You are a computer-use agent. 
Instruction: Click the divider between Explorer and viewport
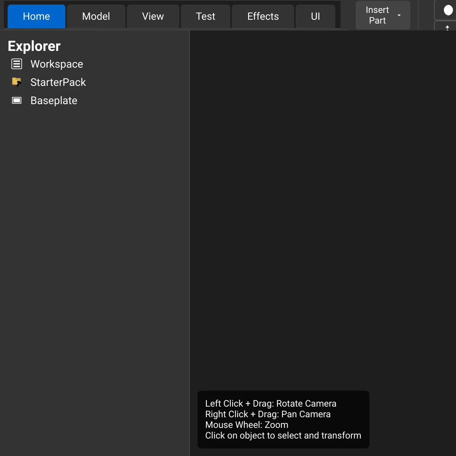(x=190, y=243)
